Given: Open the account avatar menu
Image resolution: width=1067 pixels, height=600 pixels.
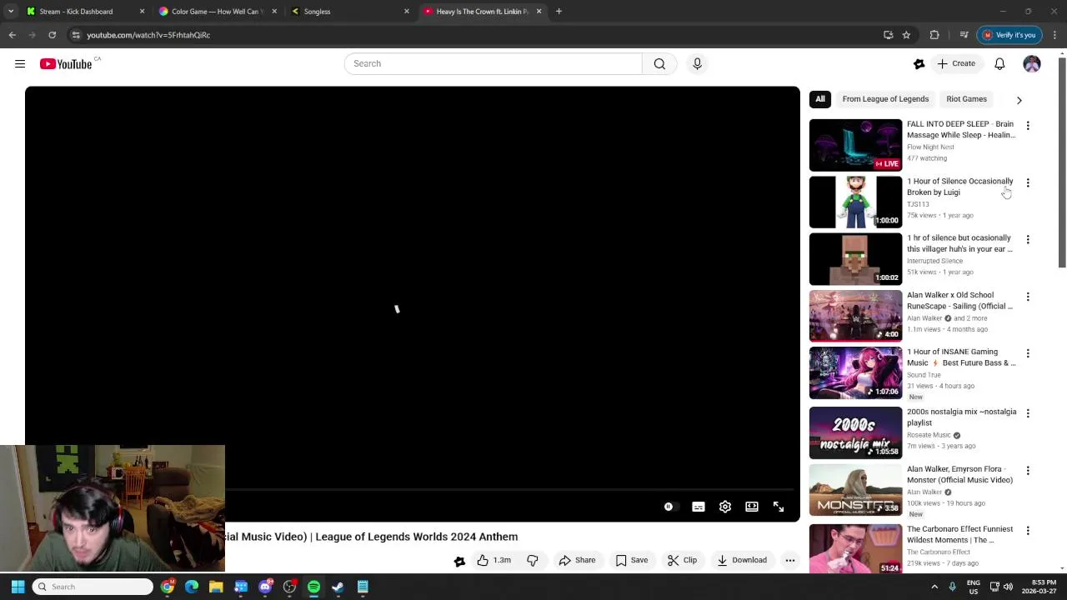Looking at the screenshot, I should [1032, 63].
